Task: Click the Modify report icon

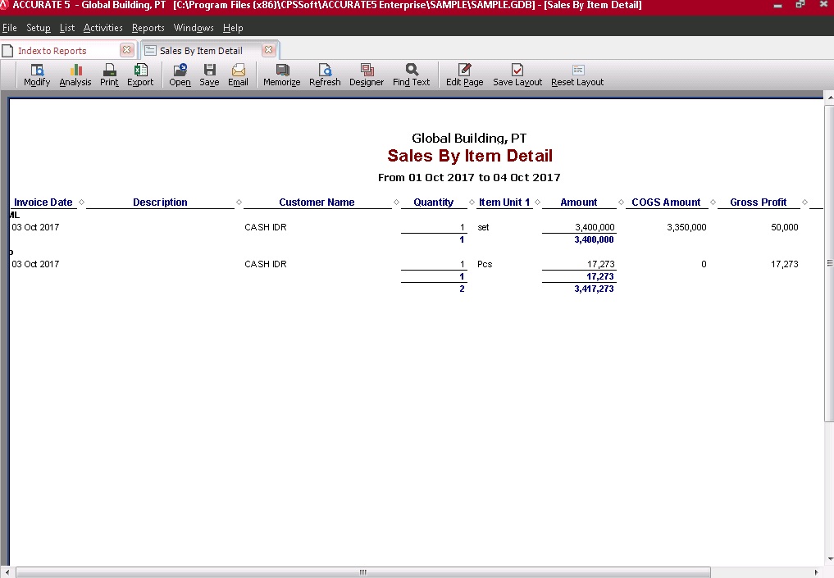Action: [x=37, y=75]
